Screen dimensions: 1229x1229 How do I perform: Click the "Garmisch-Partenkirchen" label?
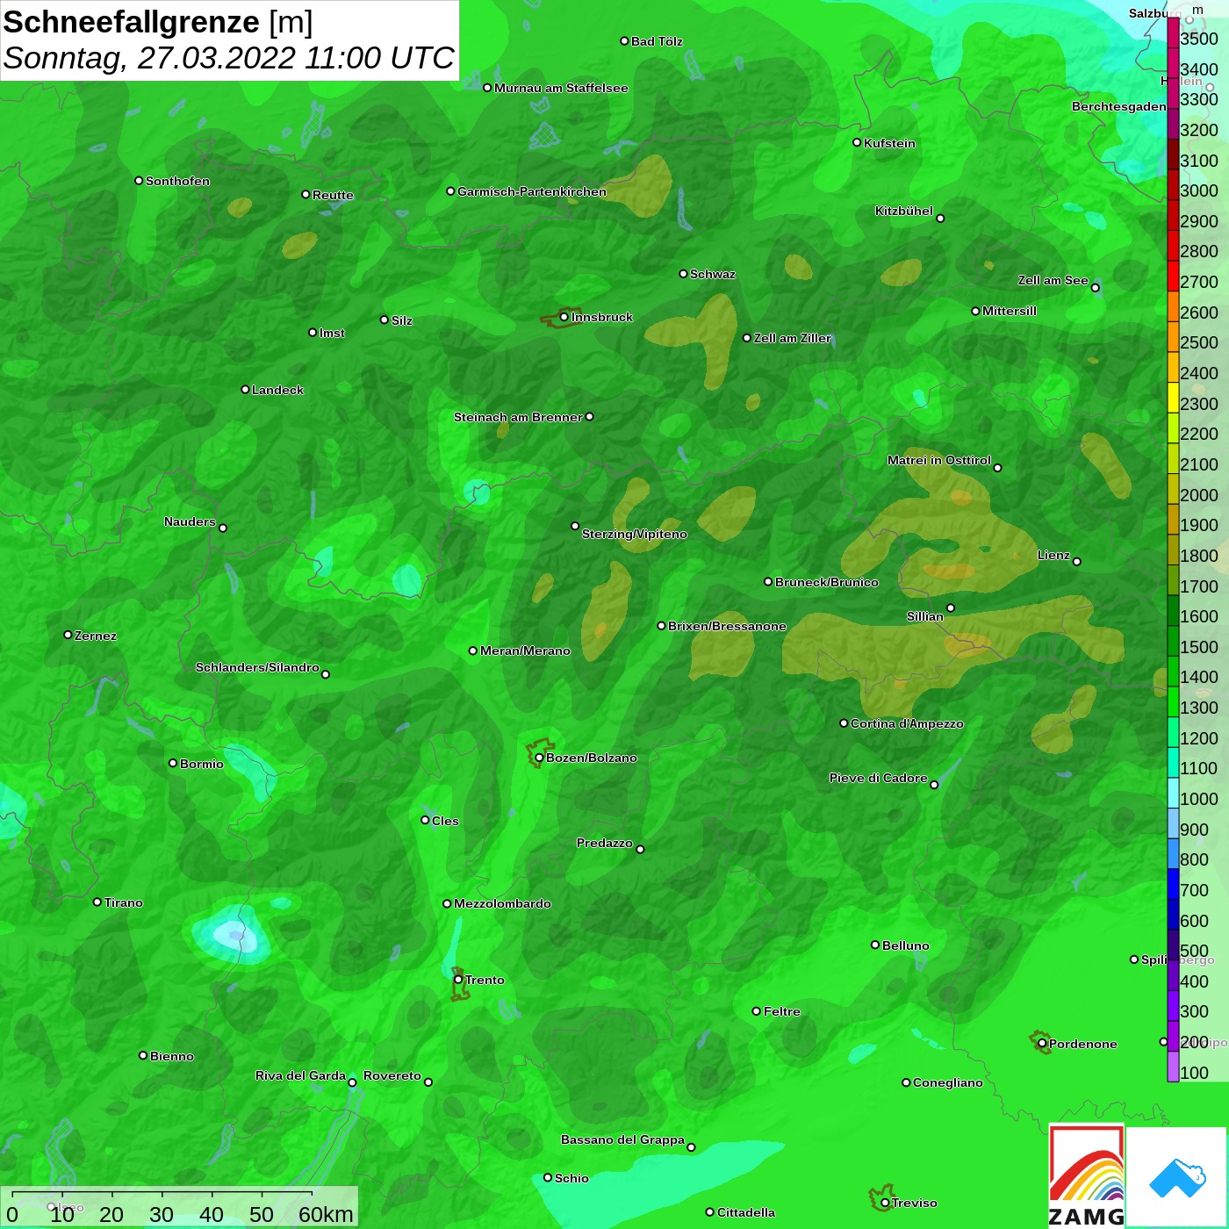[532, 191]
